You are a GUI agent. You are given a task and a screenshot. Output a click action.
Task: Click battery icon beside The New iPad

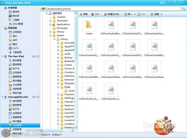coord(34,56)
